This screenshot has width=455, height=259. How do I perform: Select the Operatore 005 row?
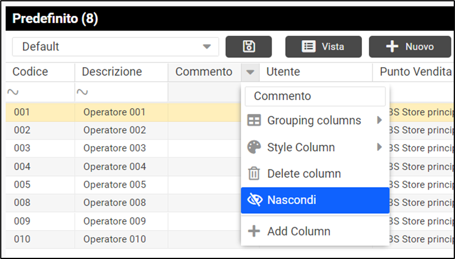(114, 184)
